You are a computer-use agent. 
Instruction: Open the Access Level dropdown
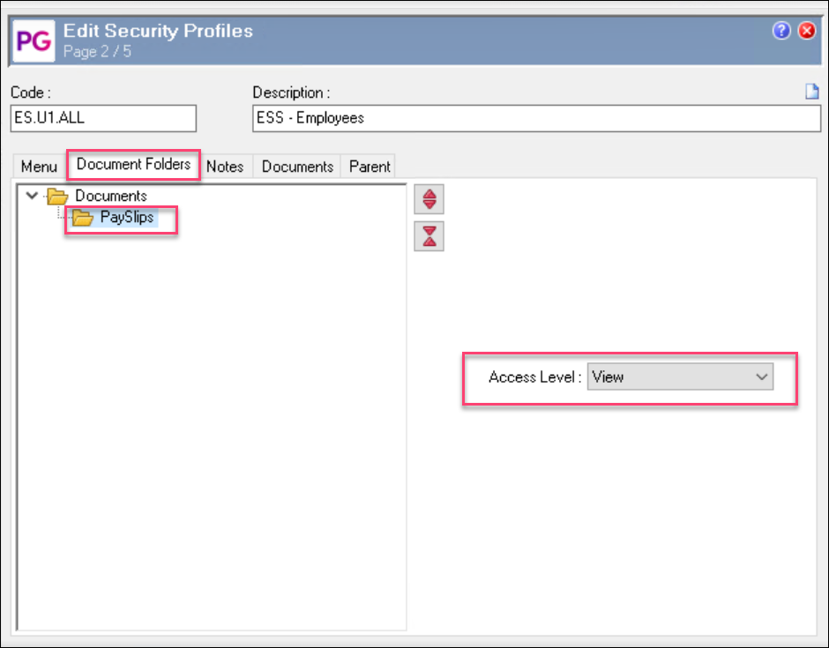tap(680, 376)
